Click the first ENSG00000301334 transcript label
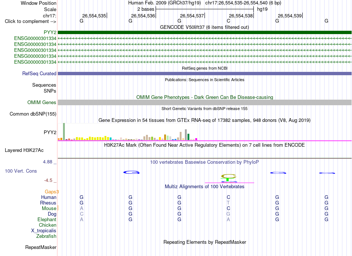The image size is (352, 256). (x=35, y=39)
